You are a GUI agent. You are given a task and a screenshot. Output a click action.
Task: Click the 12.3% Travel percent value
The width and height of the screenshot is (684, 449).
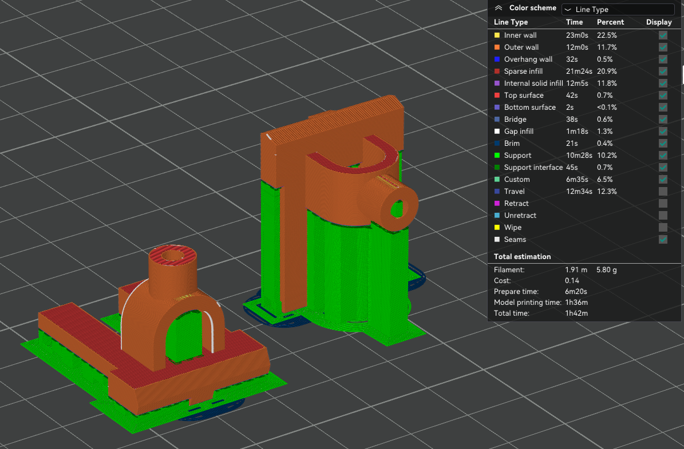coord(607,192)
